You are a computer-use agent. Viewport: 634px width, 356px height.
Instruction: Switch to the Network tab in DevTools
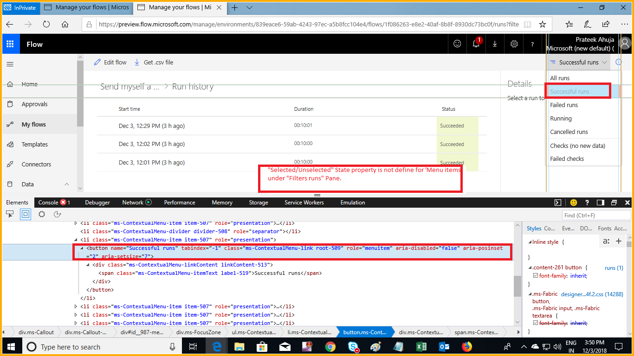133,202
